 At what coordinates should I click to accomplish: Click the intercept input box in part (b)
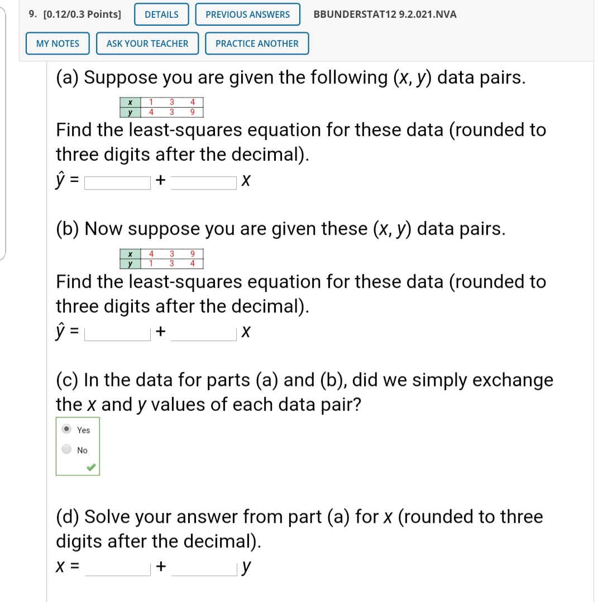tap(117, 332)
